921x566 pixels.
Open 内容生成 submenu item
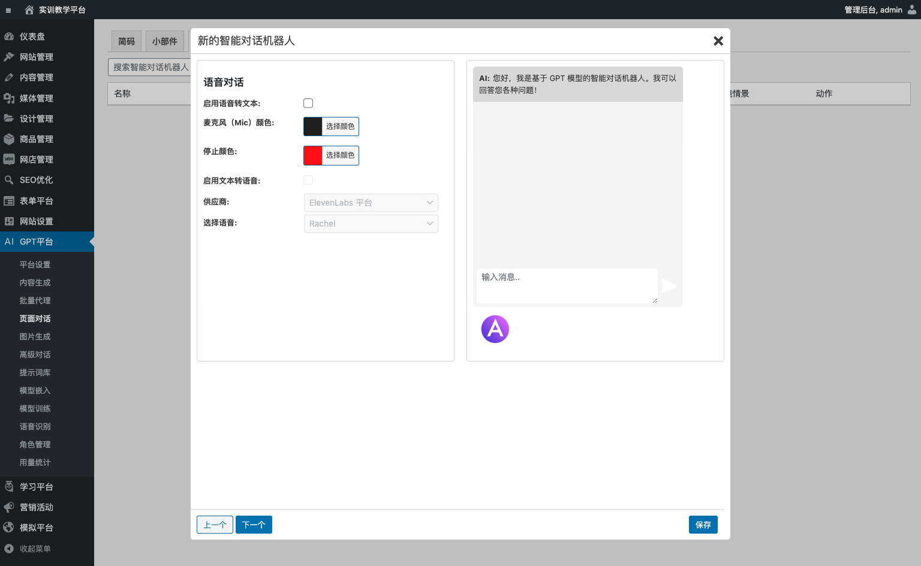35,282
